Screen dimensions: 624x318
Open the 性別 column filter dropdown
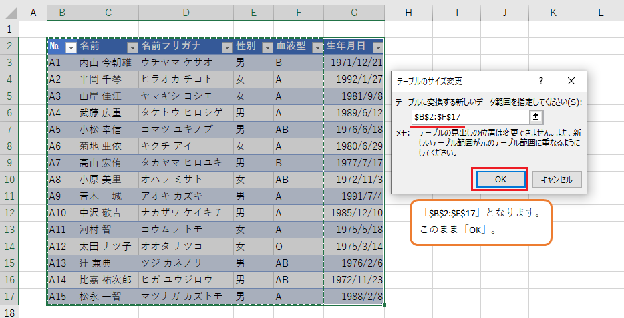267,47
